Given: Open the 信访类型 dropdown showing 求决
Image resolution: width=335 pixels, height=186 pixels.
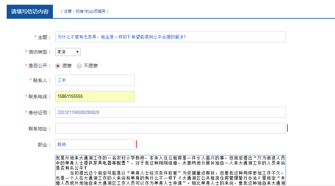Looking at the screenshot, I should pos(68,52).
